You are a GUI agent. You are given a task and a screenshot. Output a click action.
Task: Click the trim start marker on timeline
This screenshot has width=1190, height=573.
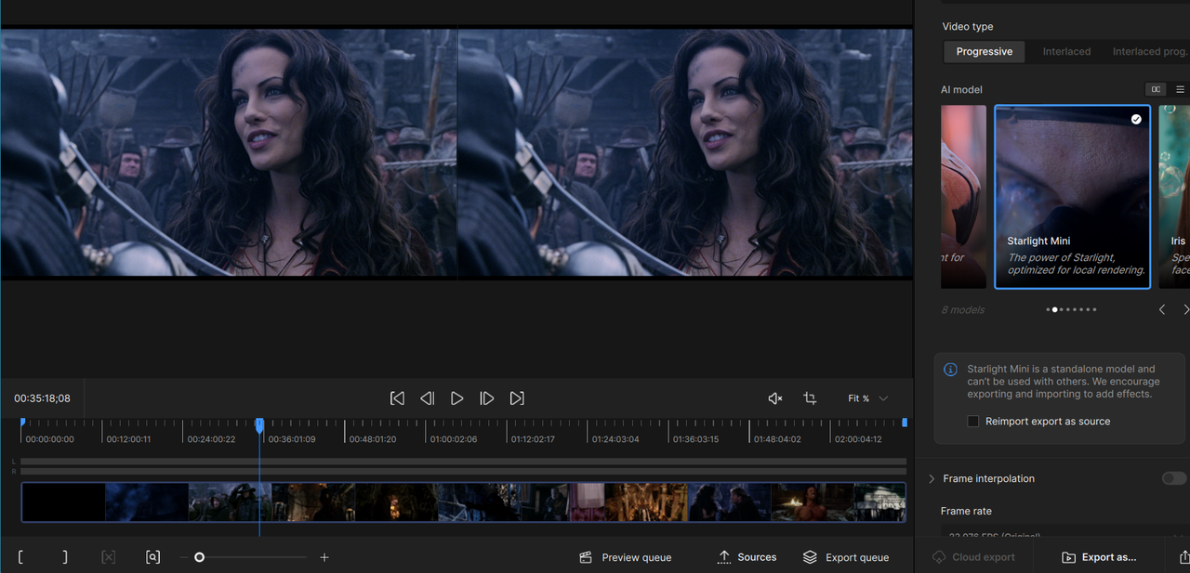point(22,423)
